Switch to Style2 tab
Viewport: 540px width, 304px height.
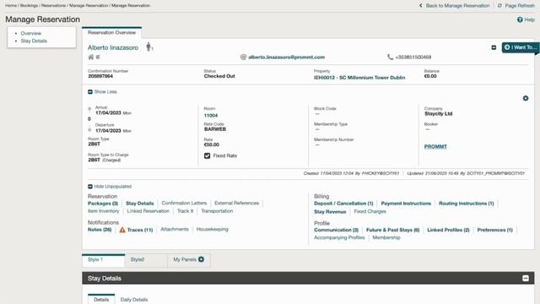pos(146,259)
